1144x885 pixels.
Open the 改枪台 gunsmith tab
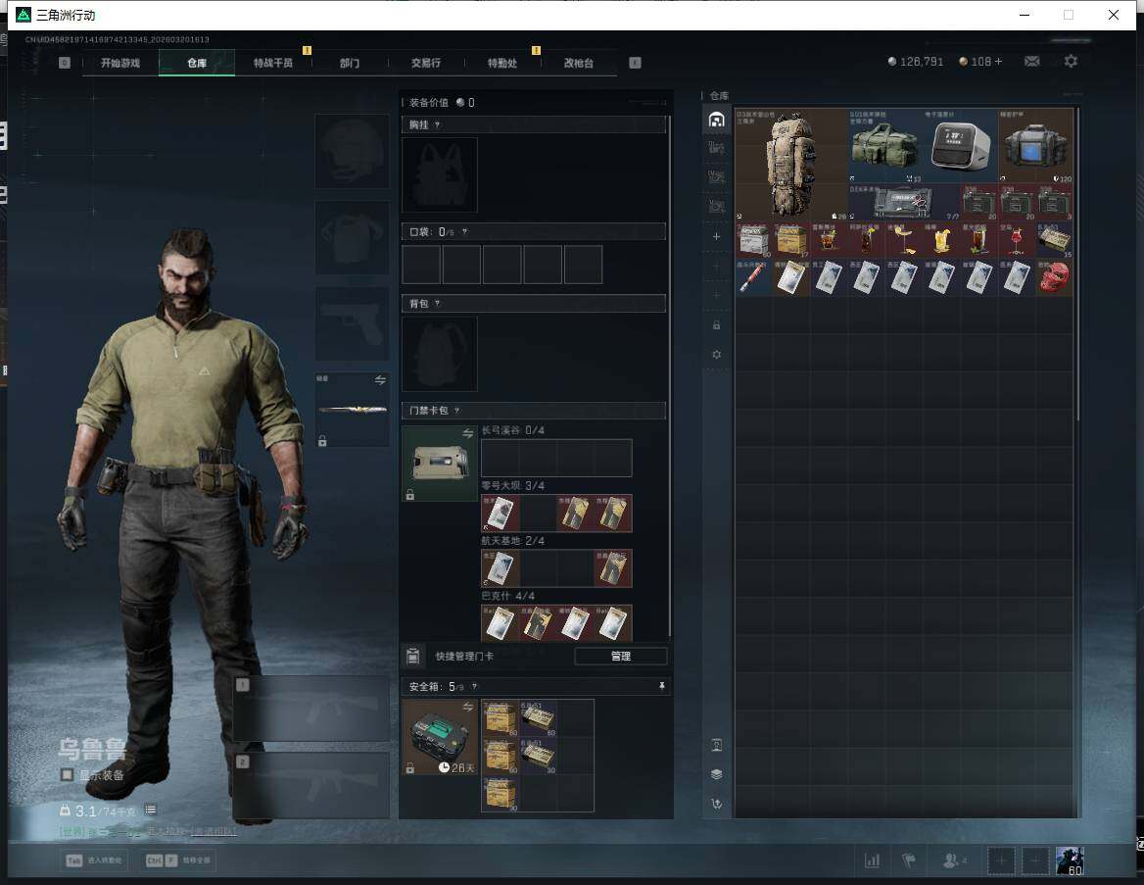pyautogui.click(x=579, y=63)
